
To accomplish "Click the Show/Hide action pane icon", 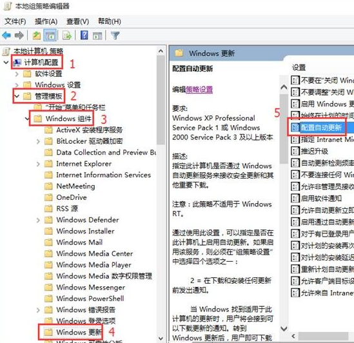I will (x=97, y=35).
